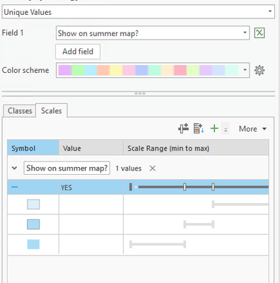Click the first scale slider handle in the YES row

(185, 187)
